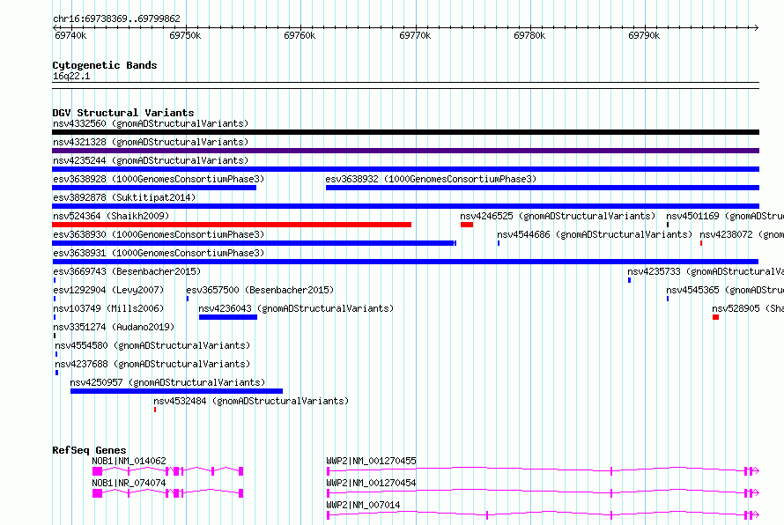Select the blue nsv4236043 variant bar

pyautogui.click(x=228, y=317)
